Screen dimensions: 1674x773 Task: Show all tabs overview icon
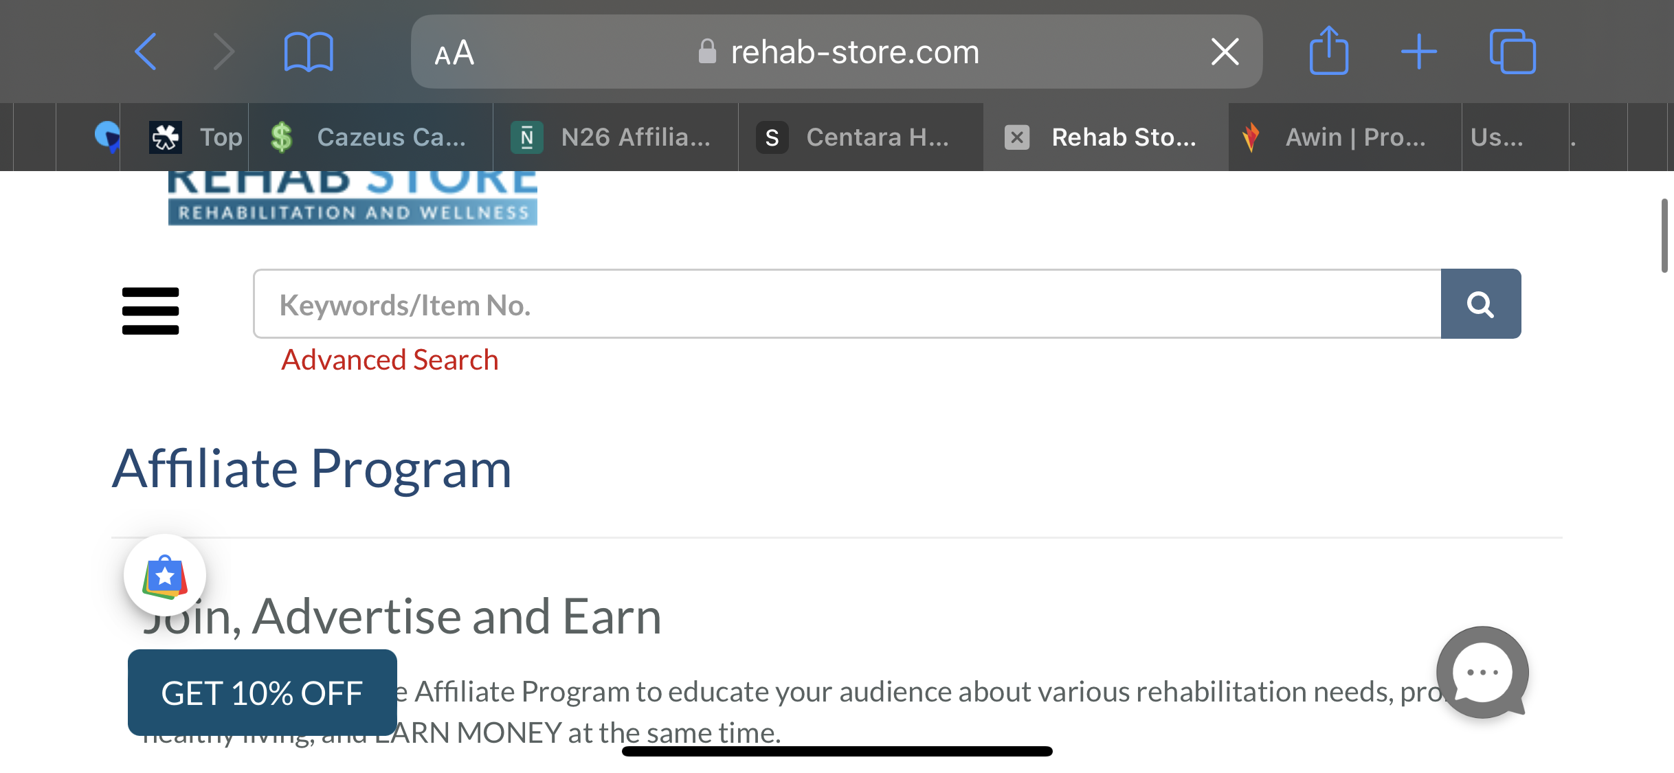point(1513,51)
